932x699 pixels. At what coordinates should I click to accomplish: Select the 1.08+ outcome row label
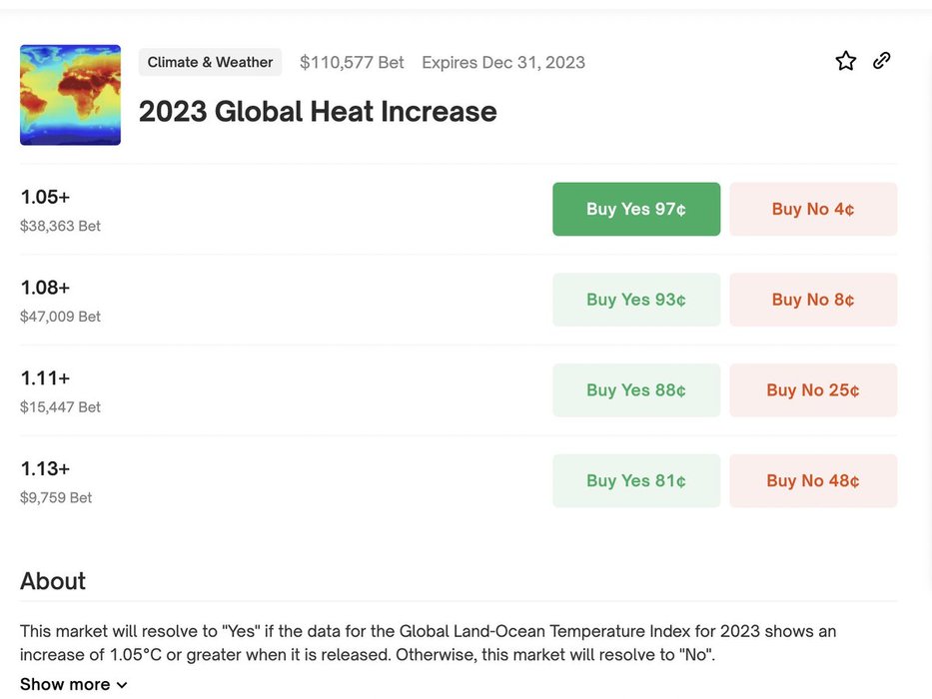45,288
